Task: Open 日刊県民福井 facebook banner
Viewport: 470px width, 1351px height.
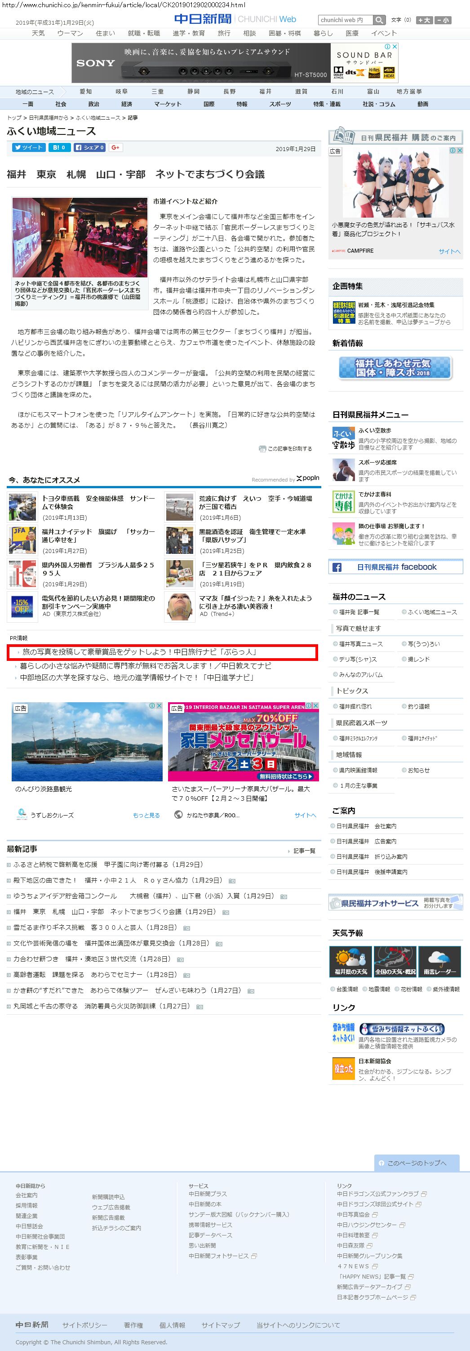Action: (x=395, y=567)
